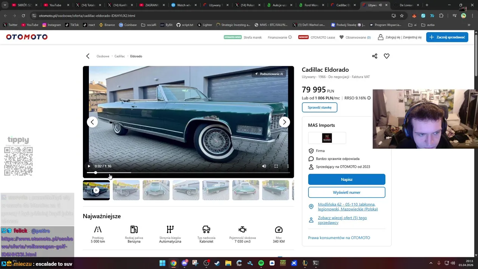Click Sprawdź stawkę button
The height and width of the screenshot is (269, 478).
(319, 107)
